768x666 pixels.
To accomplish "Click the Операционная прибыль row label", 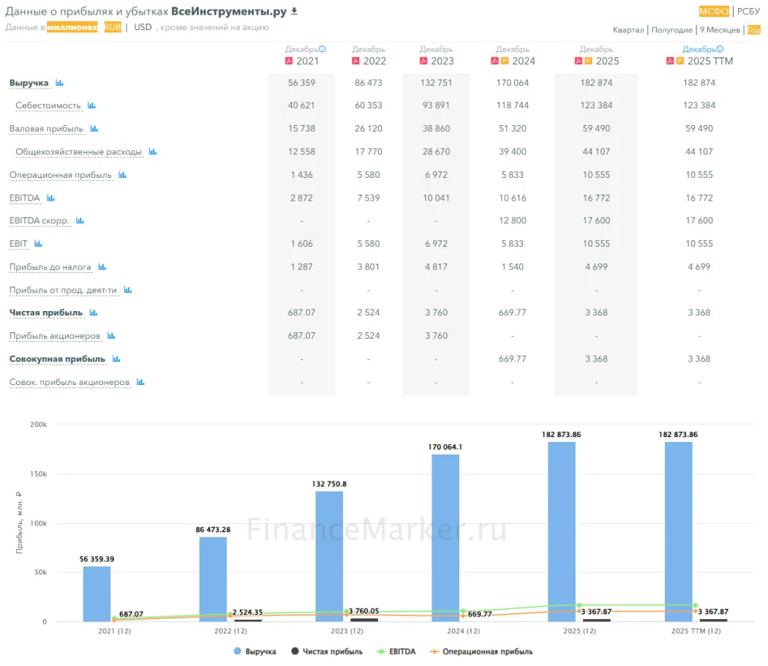I will (61, 176).
